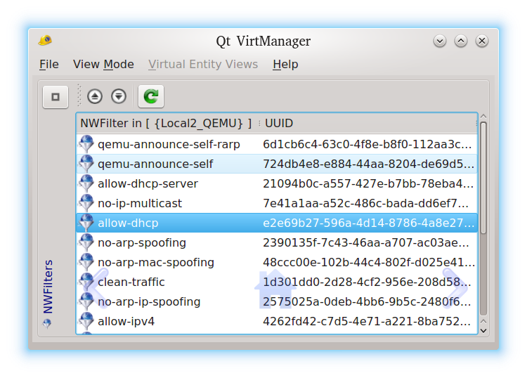Screen dimensions: 527x378
Task: Select the no-arp-mac-spoofing filter name
Action: point(156,262)
